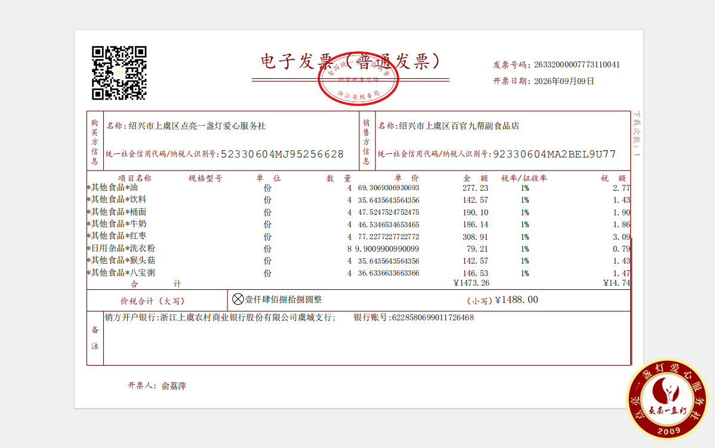Select unit price 69.3069306930693
This screenshot has width=715, height=448.
389,188
